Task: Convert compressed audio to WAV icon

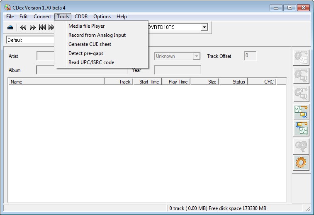Action: tap(301, 129)
